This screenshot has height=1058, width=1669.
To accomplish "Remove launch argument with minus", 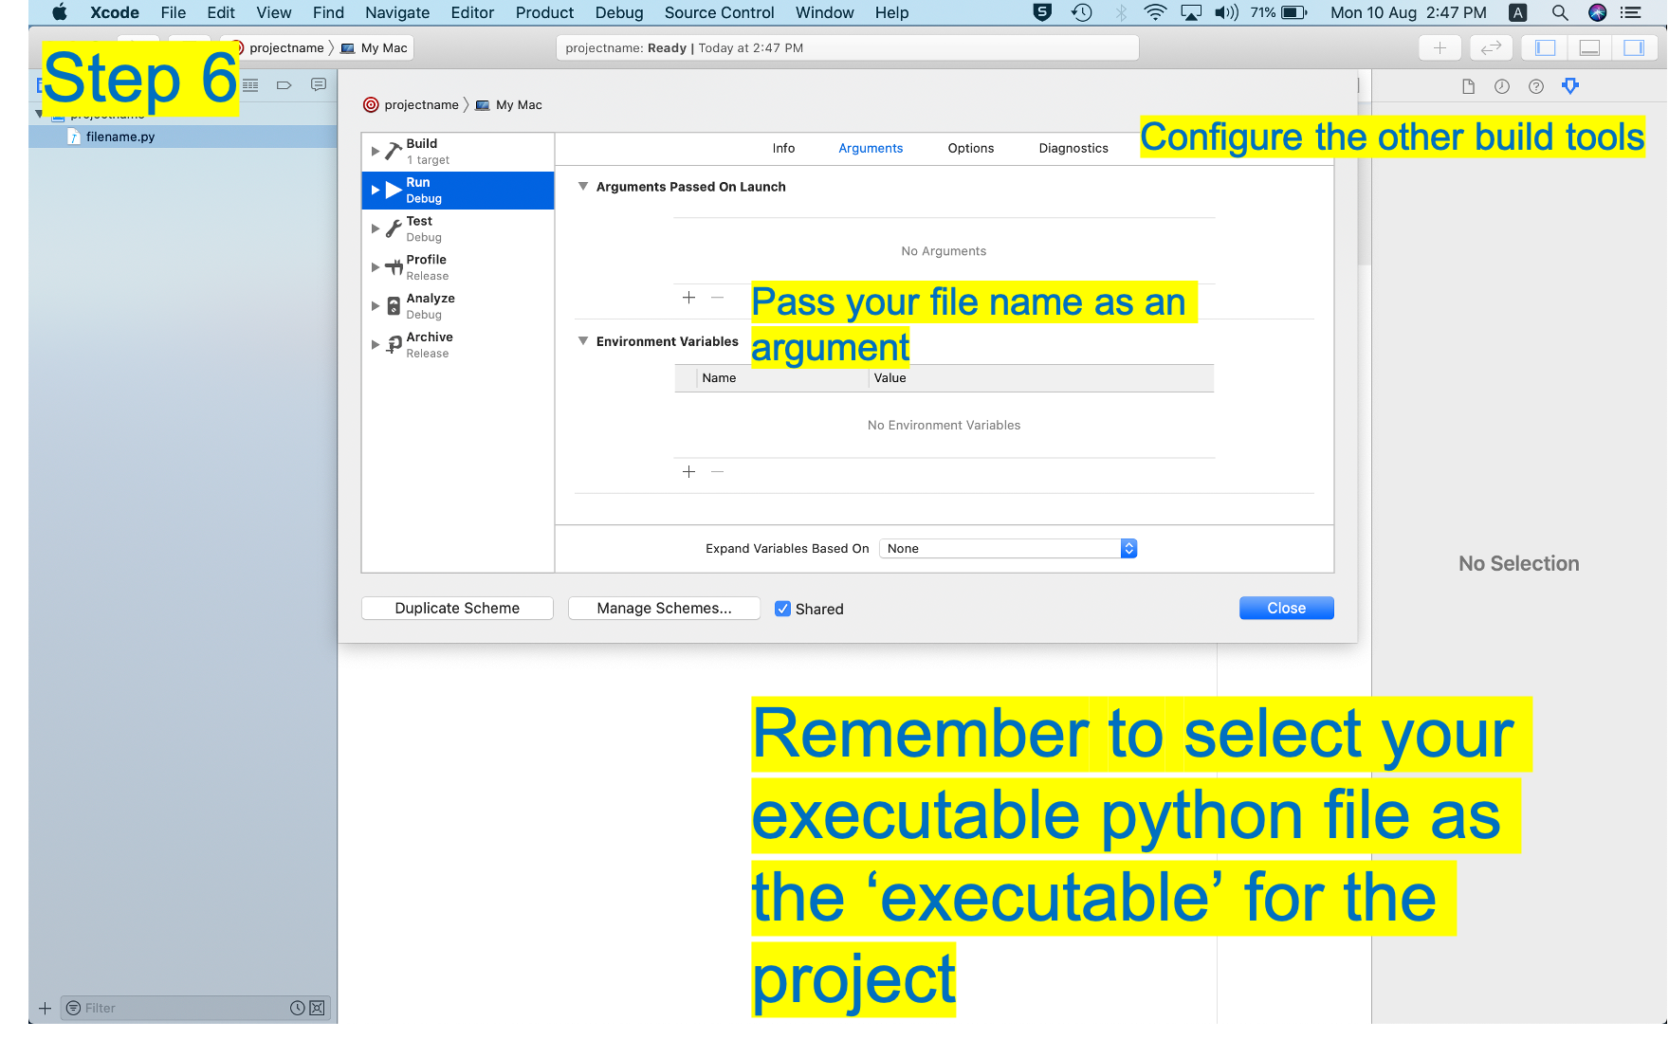I will click(718, 298).
